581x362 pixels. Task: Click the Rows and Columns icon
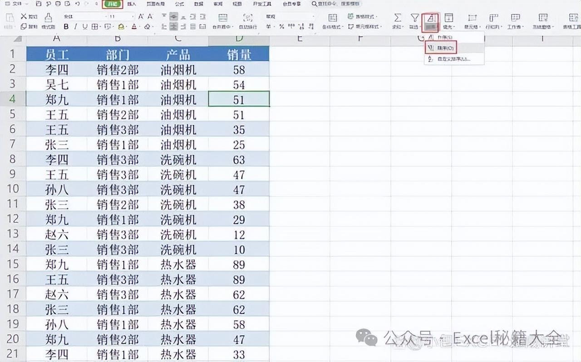tap(493, 18)
